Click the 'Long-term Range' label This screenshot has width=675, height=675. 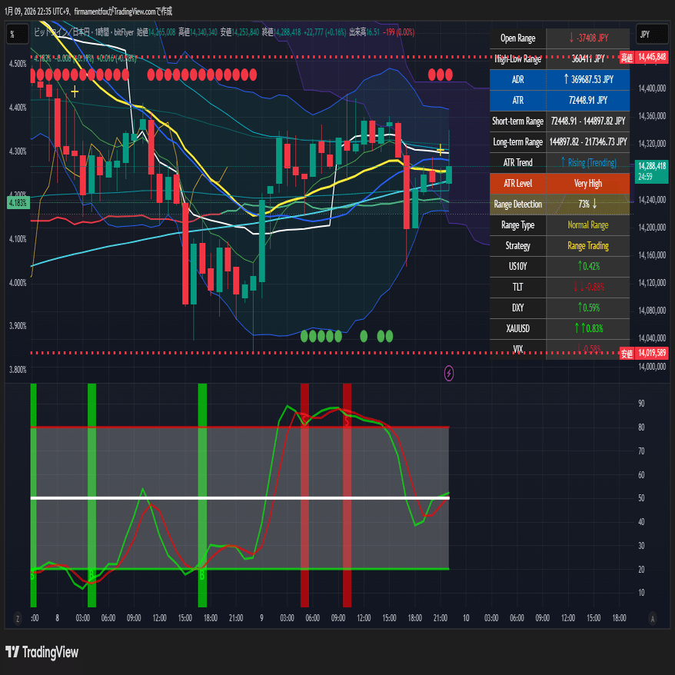517,142
